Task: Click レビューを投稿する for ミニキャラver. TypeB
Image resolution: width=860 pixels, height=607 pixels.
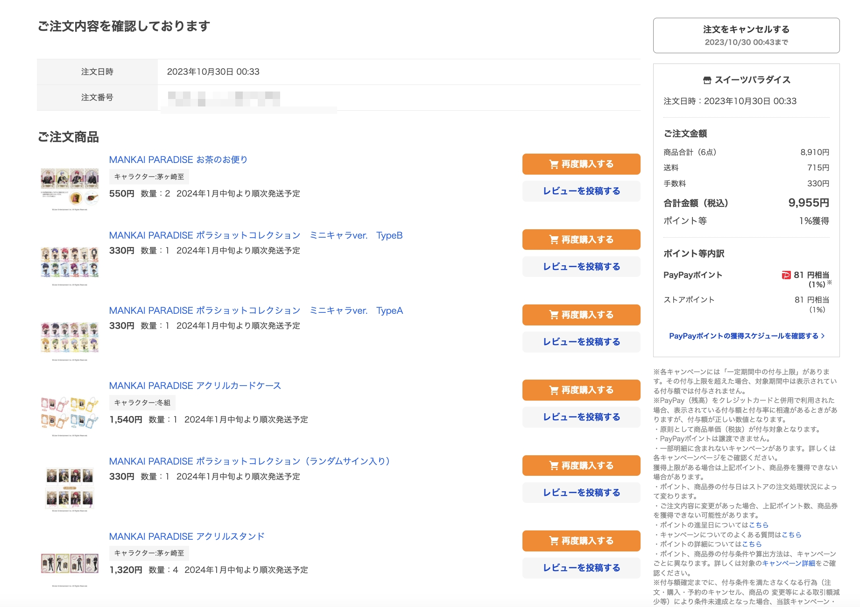Action: pos(581,267)
